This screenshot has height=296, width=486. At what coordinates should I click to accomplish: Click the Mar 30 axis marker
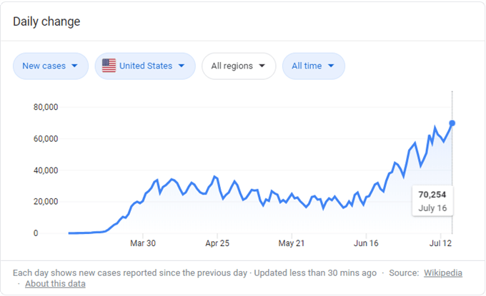[x=142, y=243]
